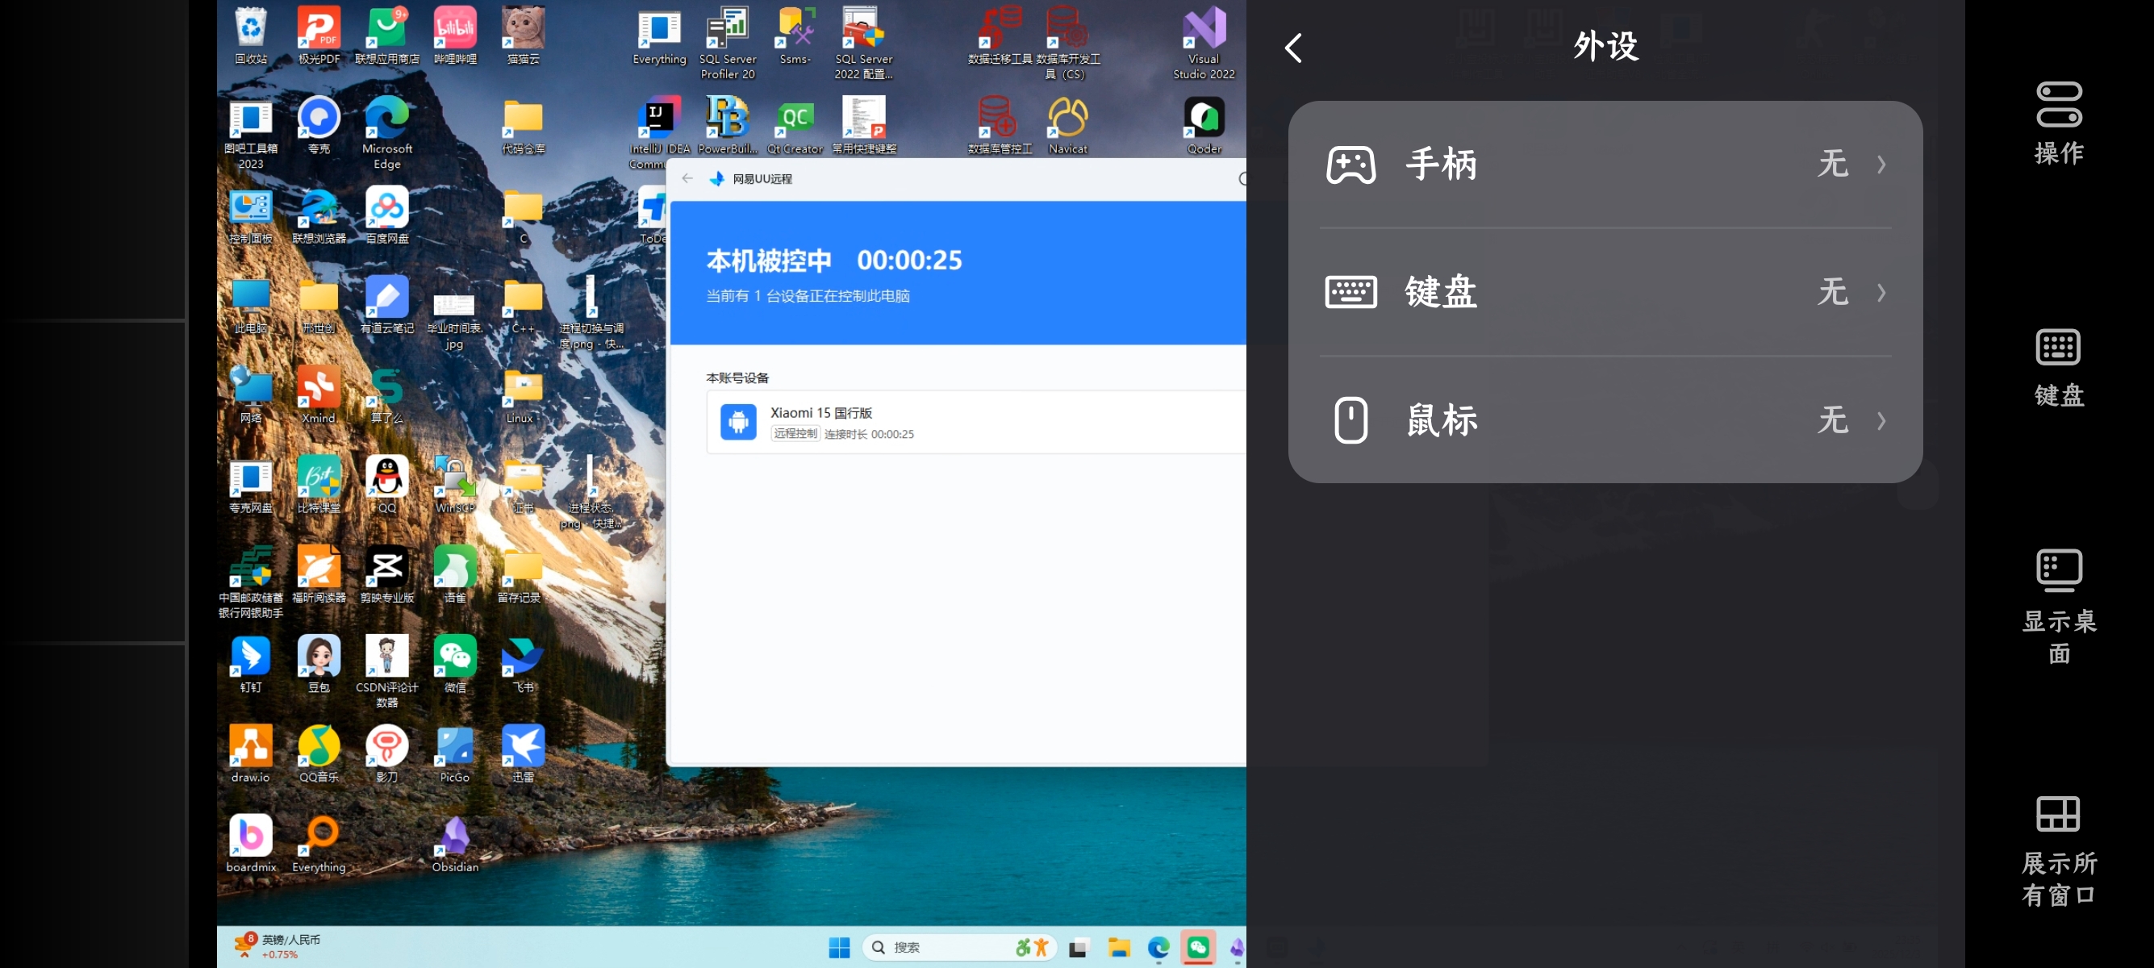Open the Windows Start button

click(x=839, y=947)
